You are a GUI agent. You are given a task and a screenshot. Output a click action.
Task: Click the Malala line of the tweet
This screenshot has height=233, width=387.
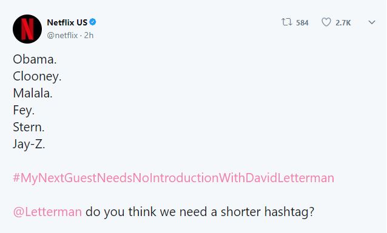33,93
